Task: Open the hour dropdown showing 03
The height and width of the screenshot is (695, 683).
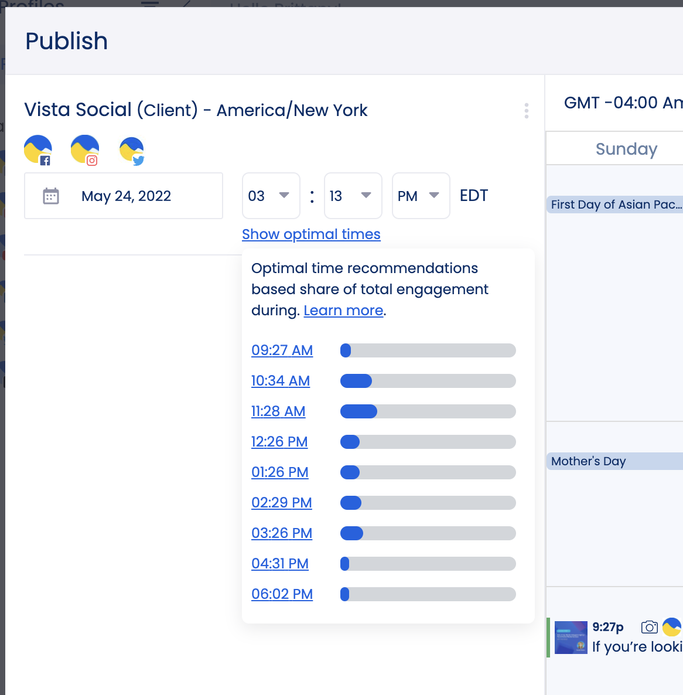Action: pyautogui.click(x=271, y=196)
